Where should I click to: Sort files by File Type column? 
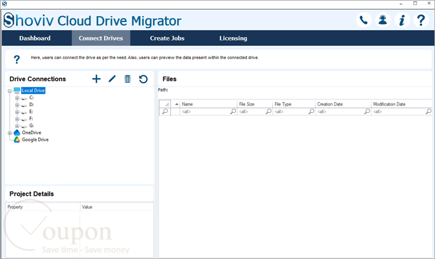point(294,104)
